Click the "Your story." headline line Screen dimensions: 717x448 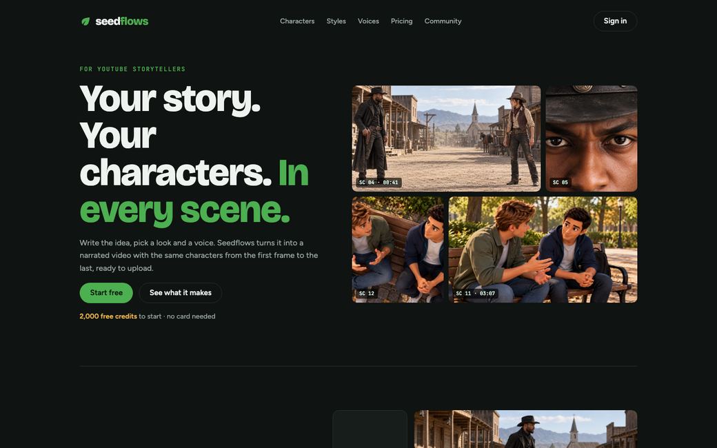pyautogui.click(x=170, y=99)
